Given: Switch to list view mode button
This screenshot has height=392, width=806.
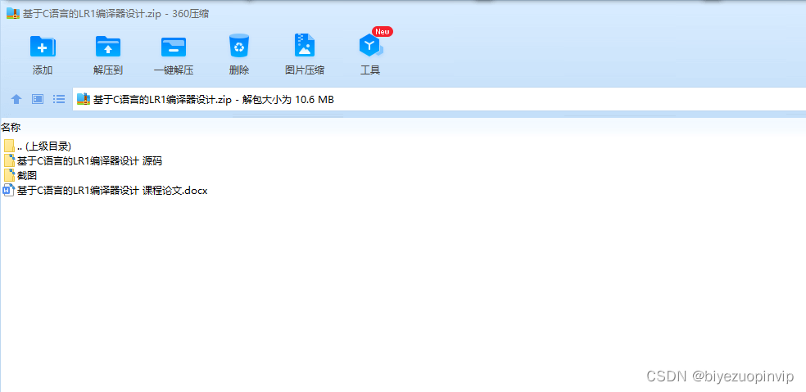Looking at the screenshot, I should (59, 99).
